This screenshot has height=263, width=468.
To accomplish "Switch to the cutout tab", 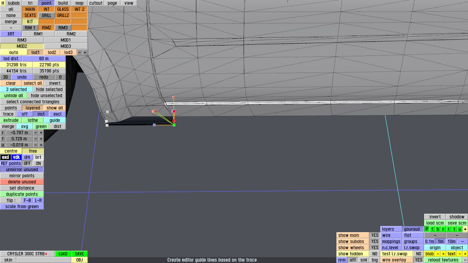I will [96, 3].
